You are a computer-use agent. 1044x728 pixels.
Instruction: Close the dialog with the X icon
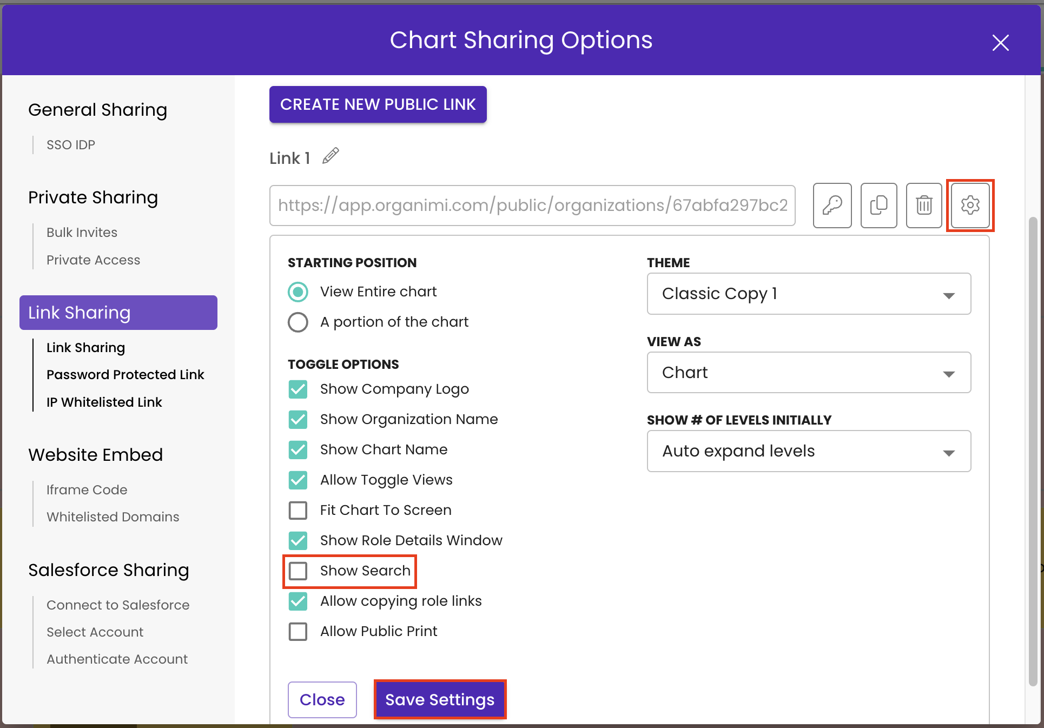(1000, 43)
